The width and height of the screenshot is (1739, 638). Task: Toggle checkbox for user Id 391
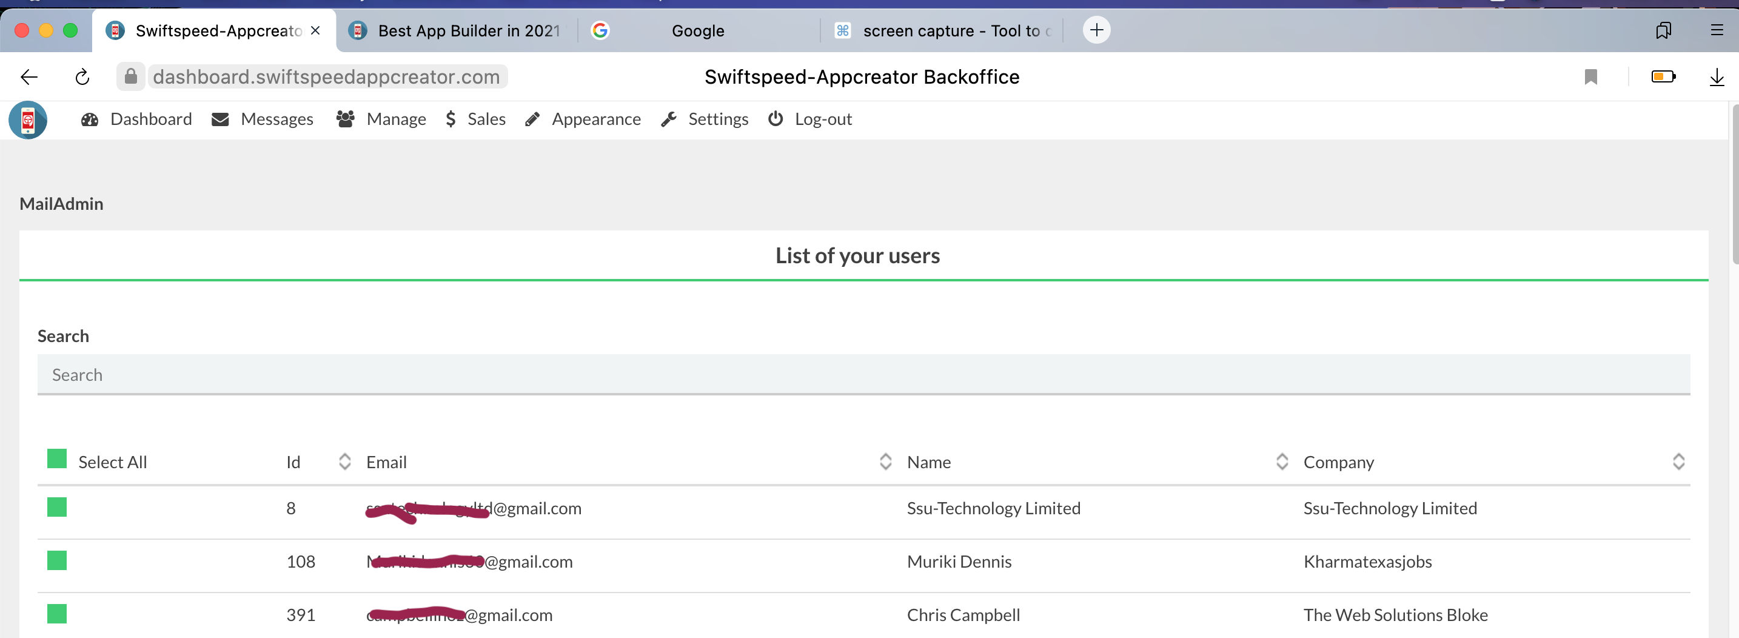(x=57, y=614)
